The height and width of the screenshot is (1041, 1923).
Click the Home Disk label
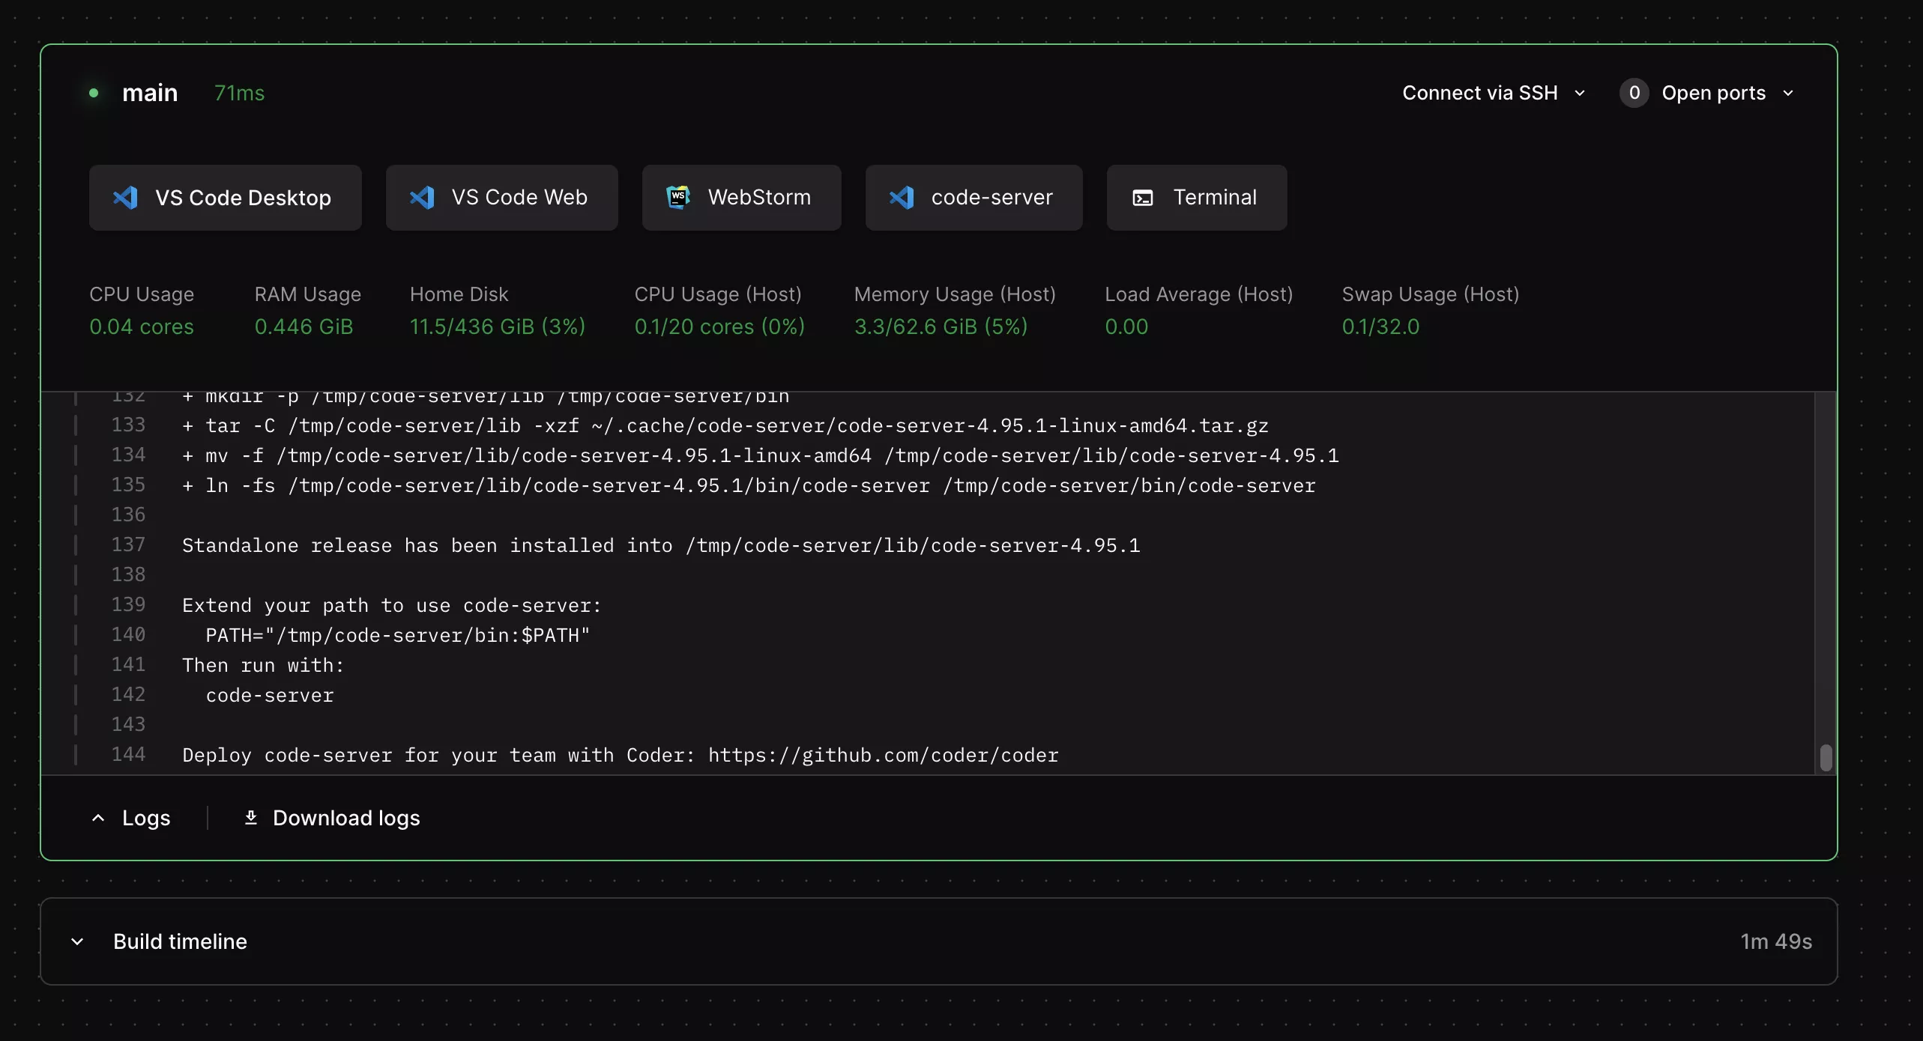pyautogui.click(x=459, y=294)
